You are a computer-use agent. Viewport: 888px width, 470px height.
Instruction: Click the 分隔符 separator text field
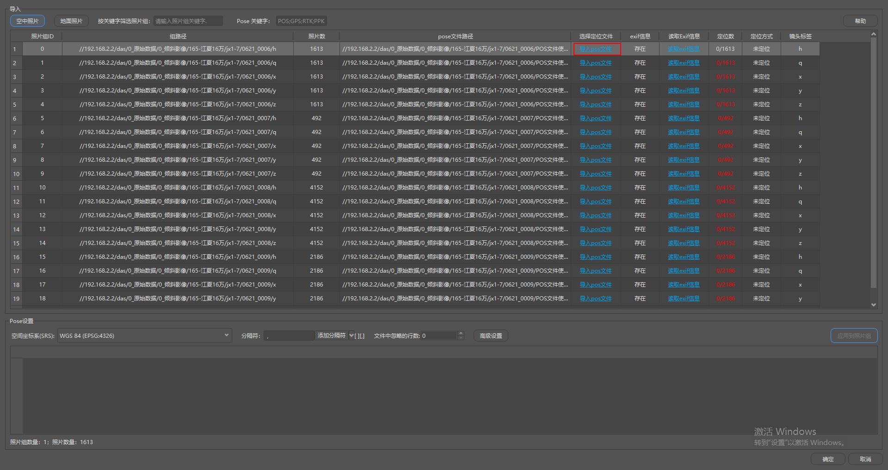(289, 336)
